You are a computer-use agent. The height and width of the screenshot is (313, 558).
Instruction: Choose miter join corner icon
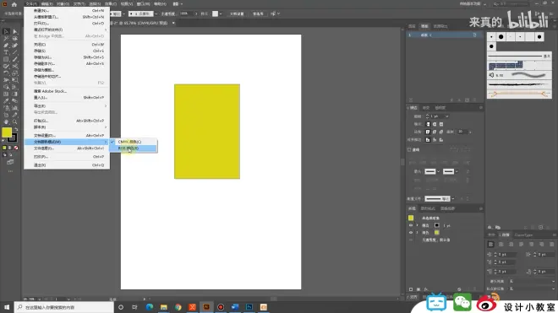428,132
